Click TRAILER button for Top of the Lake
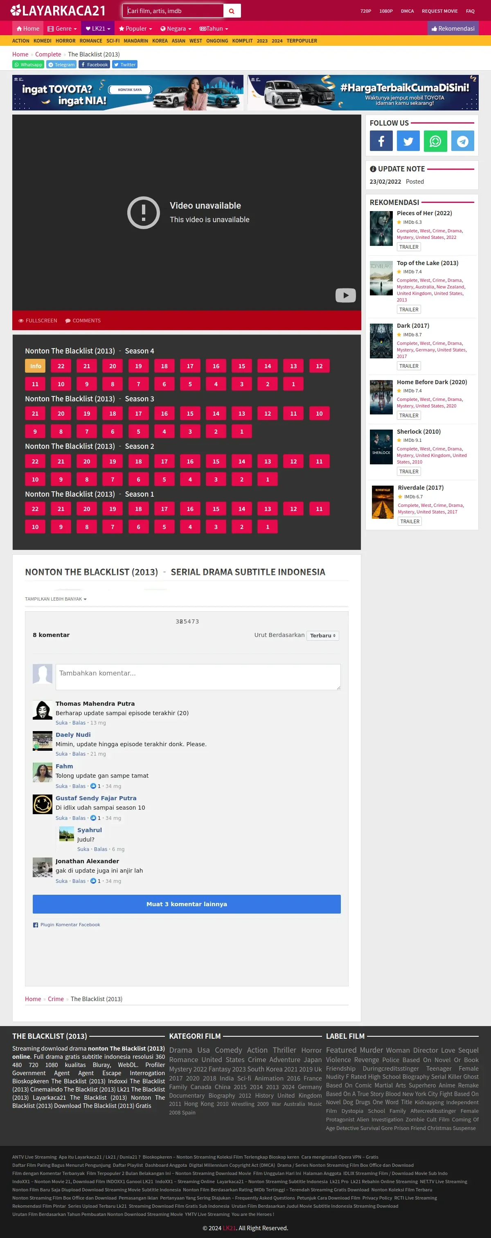Image resolution: width=491 pixels, height=1238 pixels. point(409,309)
